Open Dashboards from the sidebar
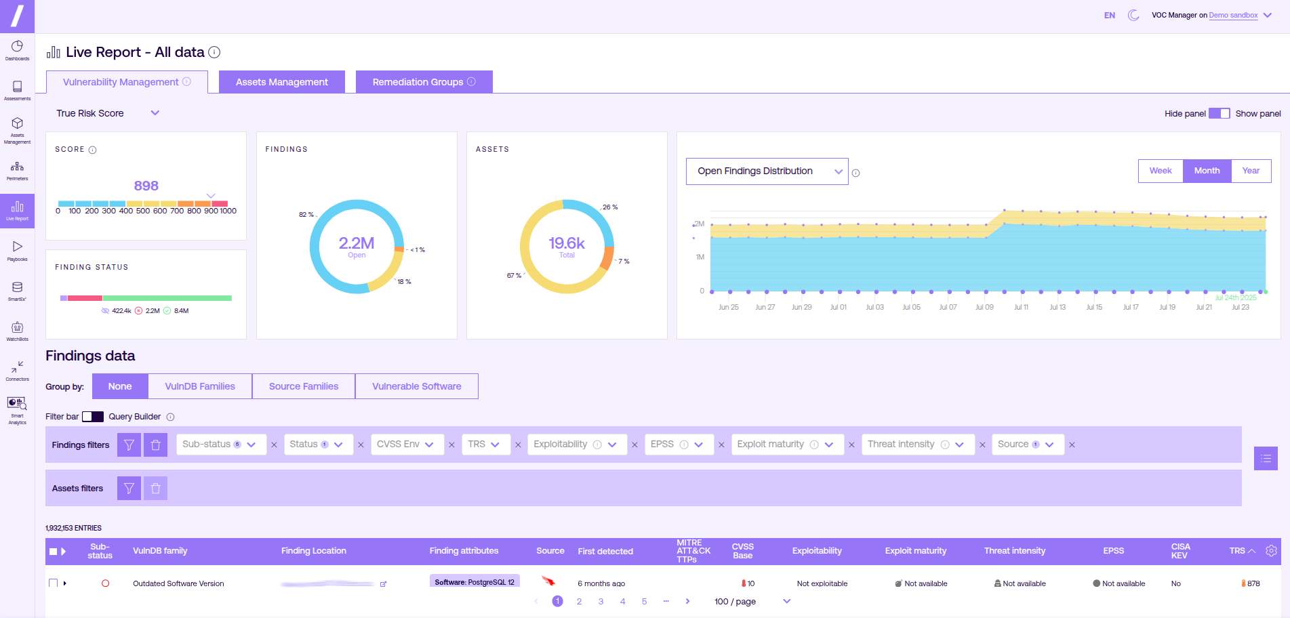The image size is (1290, 618). tap(17, 50)
